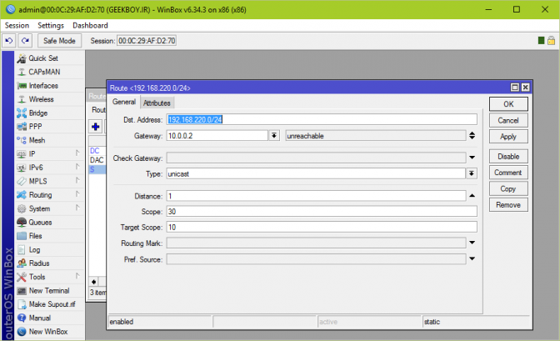This screenshot has height=341, width=560.
Task: Open the Session menu
Action: tap(17, 25)
